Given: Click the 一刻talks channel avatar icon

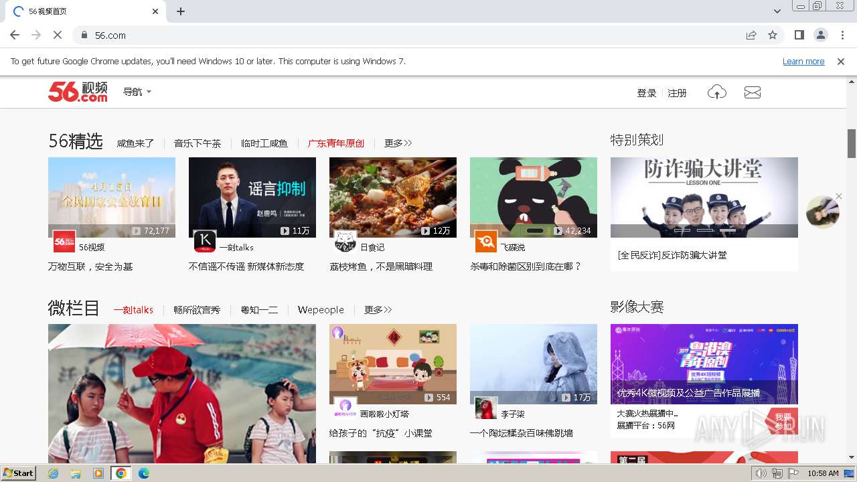Looking at the screenshot, I should point(205,241).
